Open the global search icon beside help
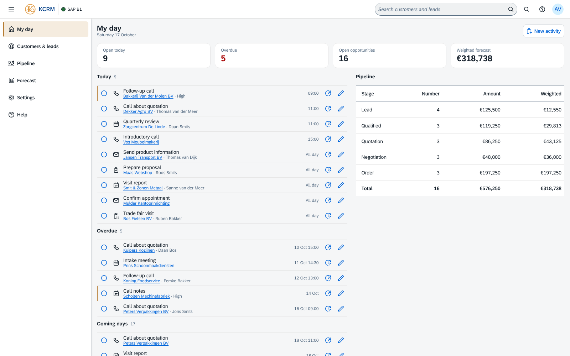Screen dimensions: 570x356 (527, 9)
